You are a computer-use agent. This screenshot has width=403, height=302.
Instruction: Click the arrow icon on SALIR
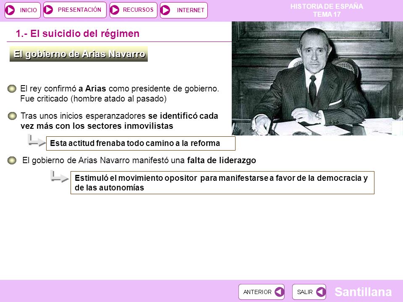(321, 292)
